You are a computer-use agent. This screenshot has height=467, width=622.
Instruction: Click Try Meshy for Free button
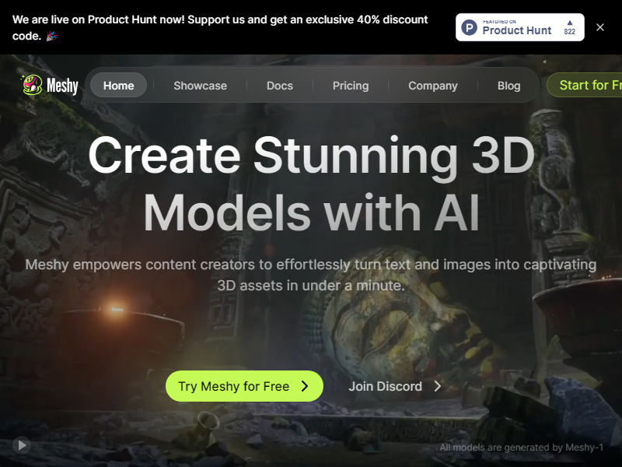click(x=244, y=386)
